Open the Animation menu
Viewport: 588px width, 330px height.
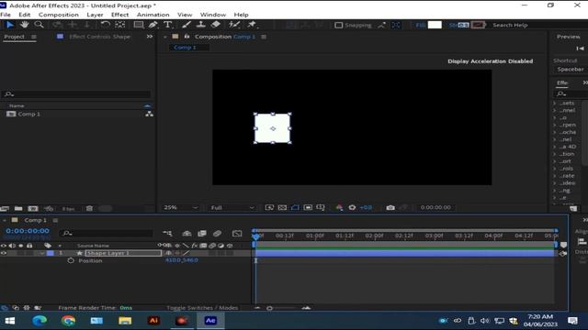tap(153, 15)
